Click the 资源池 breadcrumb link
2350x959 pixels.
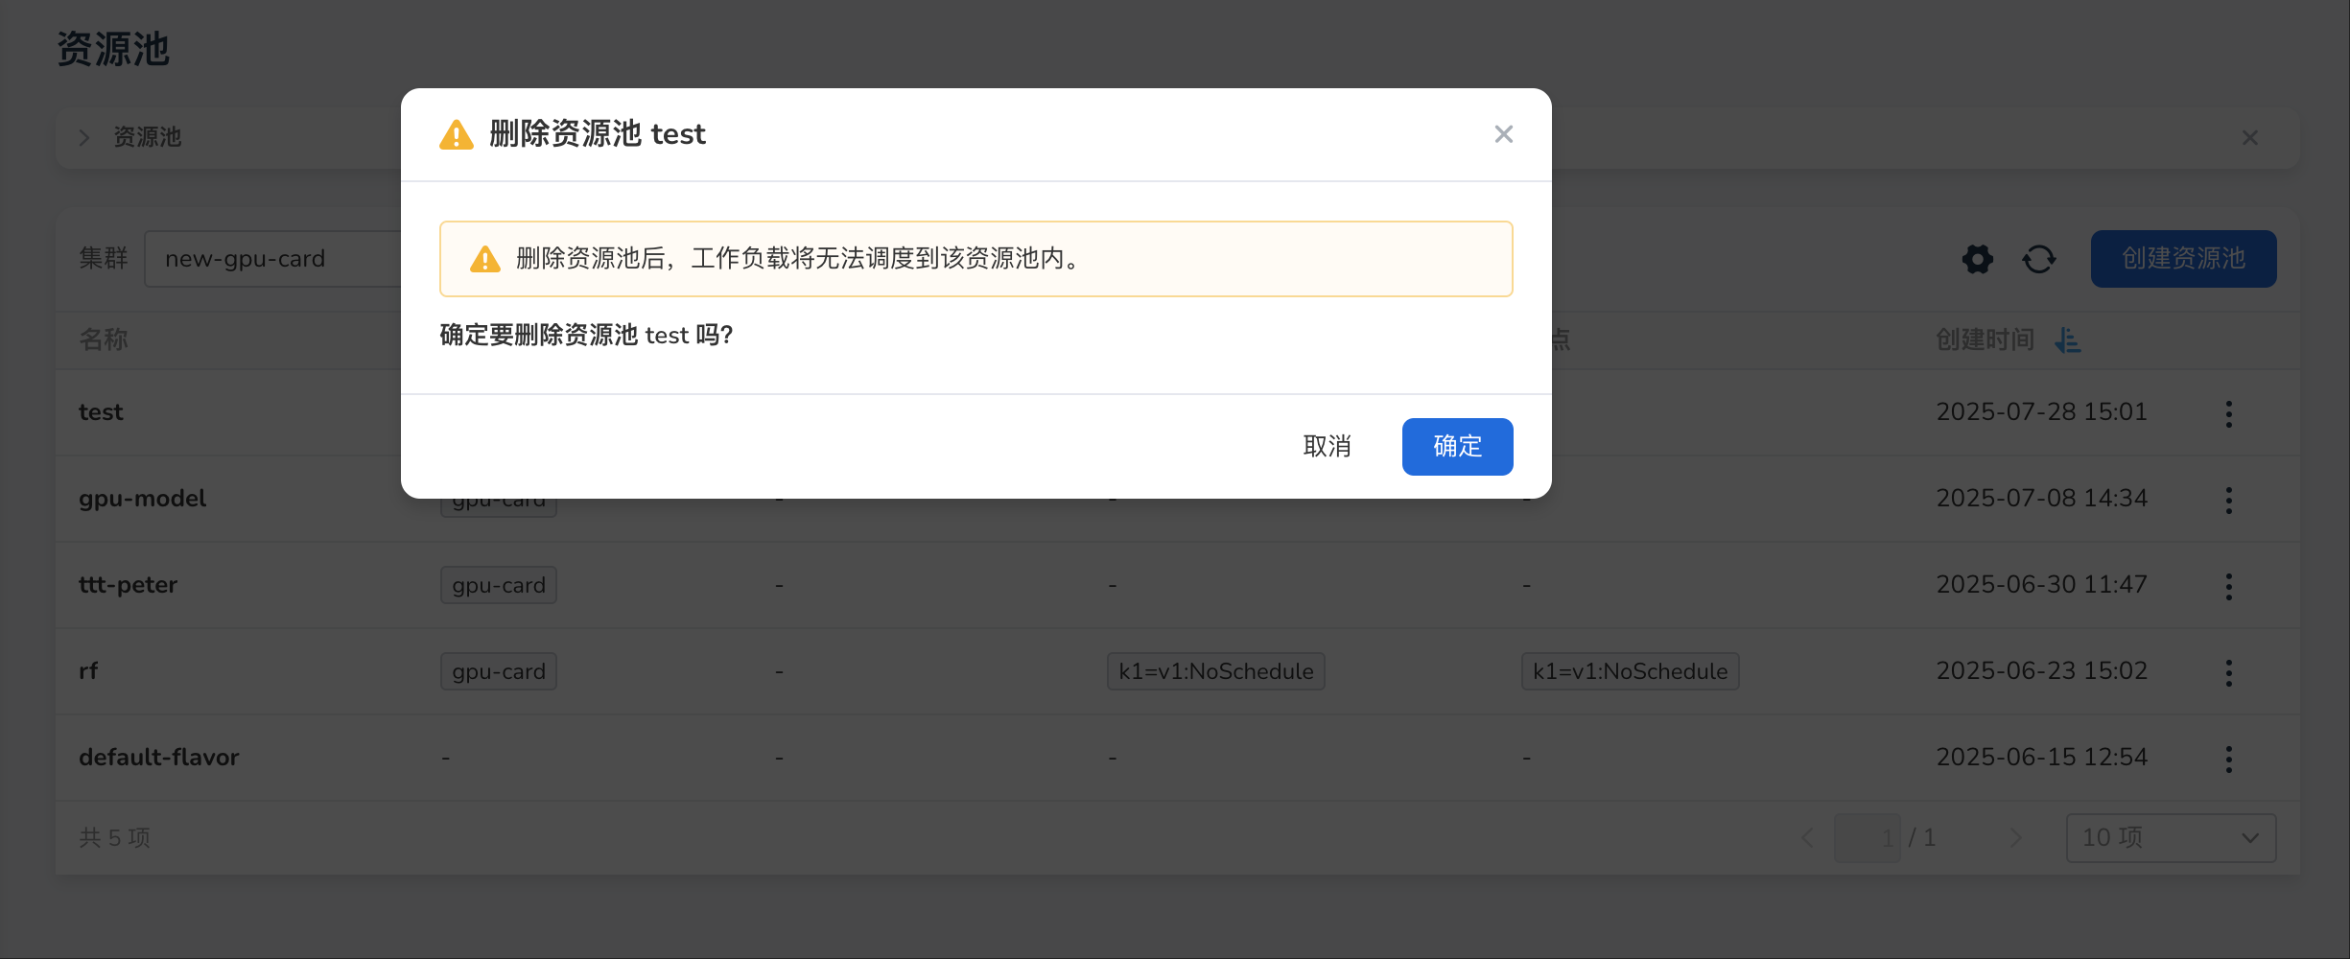click(147, 137)
